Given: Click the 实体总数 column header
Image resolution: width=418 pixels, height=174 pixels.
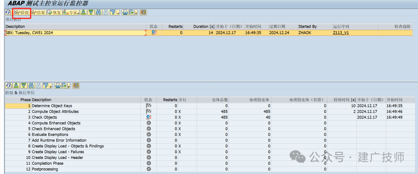Looking at the screenshot, I should tap(213, 100).
